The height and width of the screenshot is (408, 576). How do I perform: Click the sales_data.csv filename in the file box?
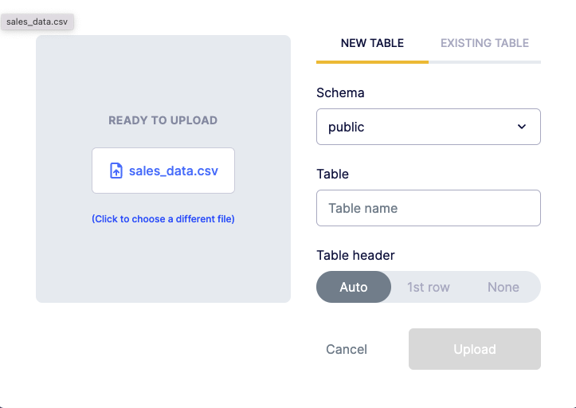tap(174, 171)
